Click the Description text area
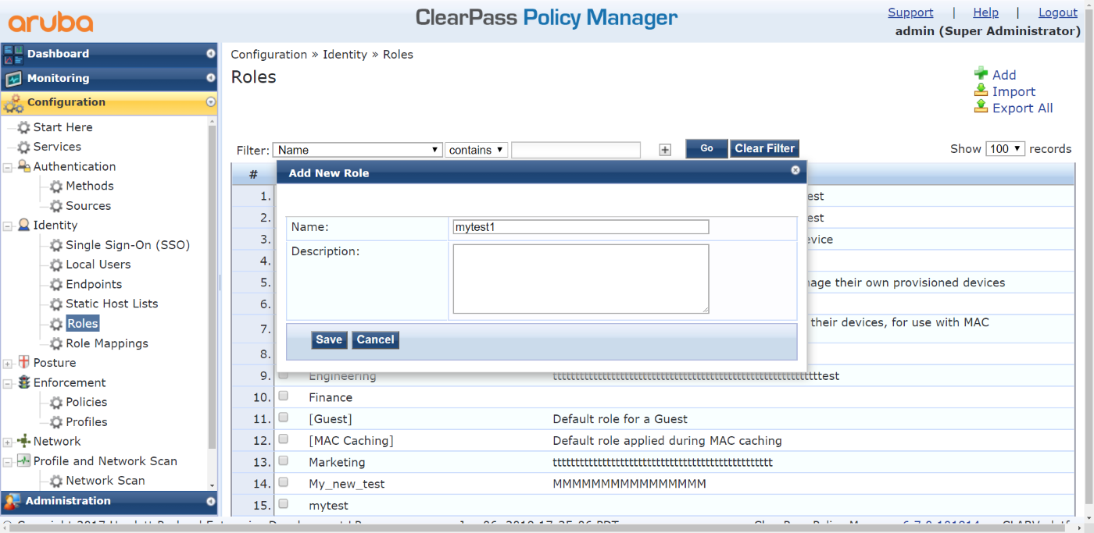Image resolution: width=1094 pixels, height=533 pixels. tap(581, 279)
